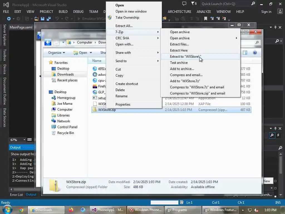The width and height of the screenshot is (285, 214).
Task: Click the muted volume tray icon
Action: coord(256,210)
